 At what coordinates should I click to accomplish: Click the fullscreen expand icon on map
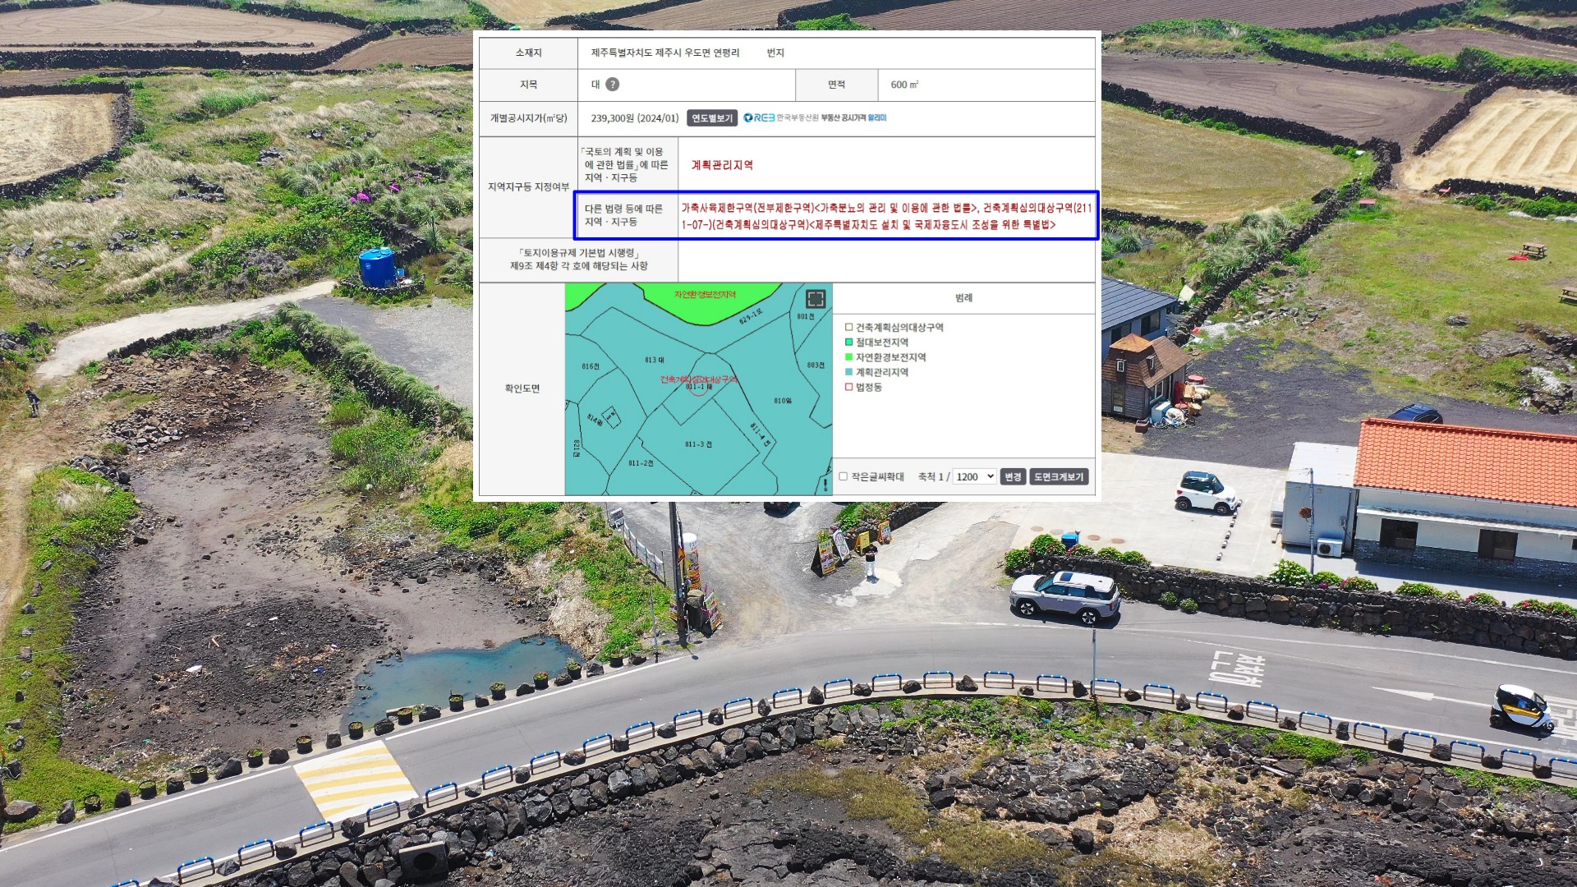tap(815, 299)
